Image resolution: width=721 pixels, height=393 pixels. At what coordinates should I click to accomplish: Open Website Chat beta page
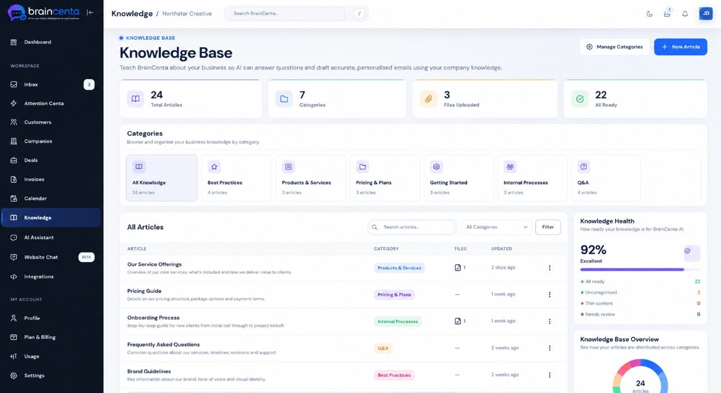coord(51,257)
